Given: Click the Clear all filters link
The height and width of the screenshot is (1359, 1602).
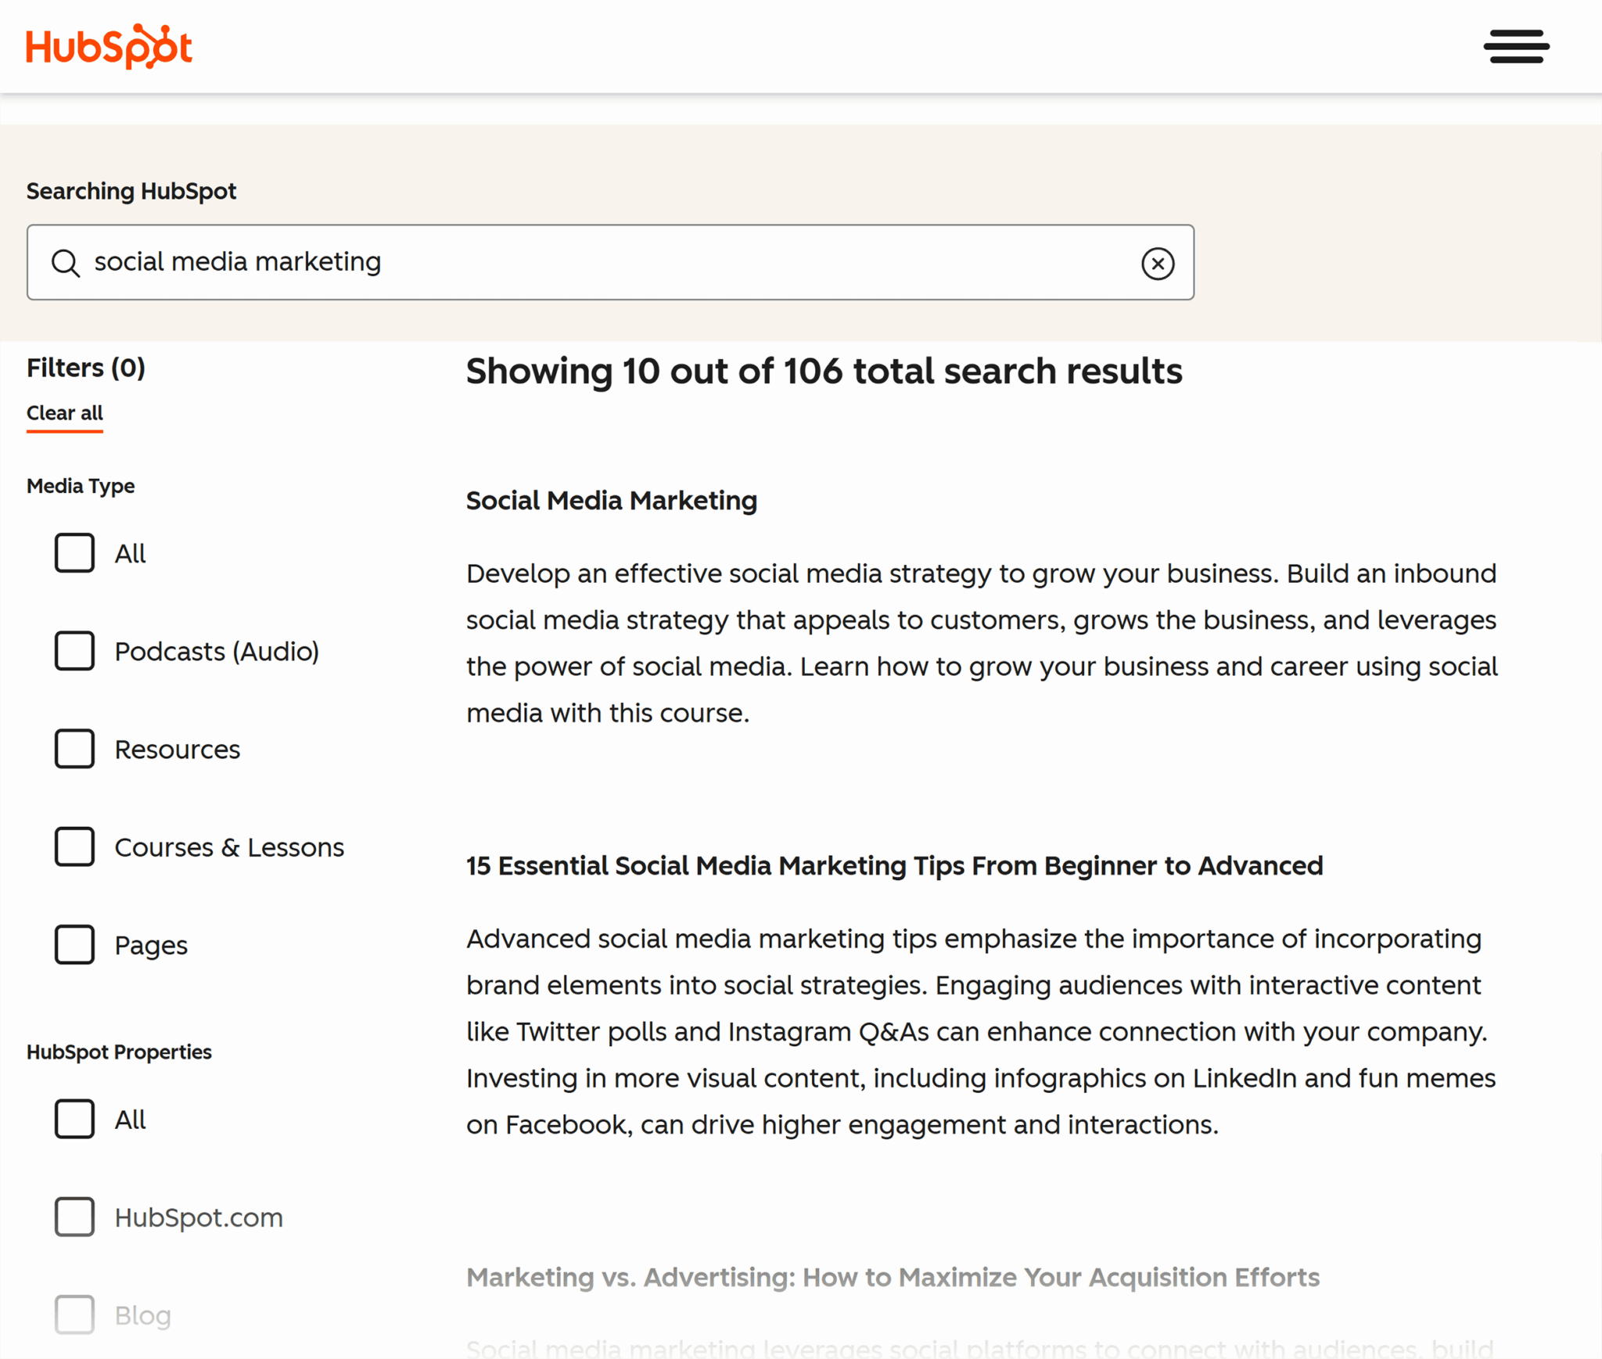Looking at the screenshot, I should pos(65,413).
